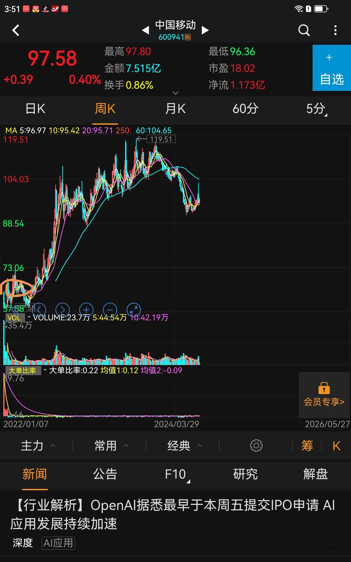The width and height of the screenshot is (351, 562).
Task: Open the 60分 chart tab
Action: [245, 109]
